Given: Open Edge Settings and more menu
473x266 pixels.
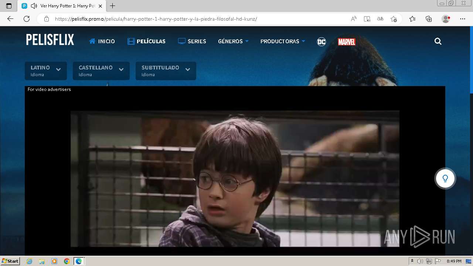Looking at the screenshot, I should [x=463, y=19].
